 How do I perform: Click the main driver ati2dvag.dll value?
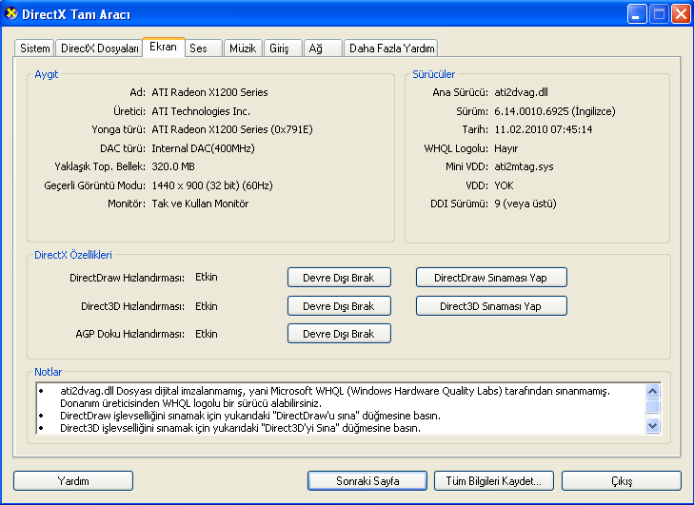521,92
